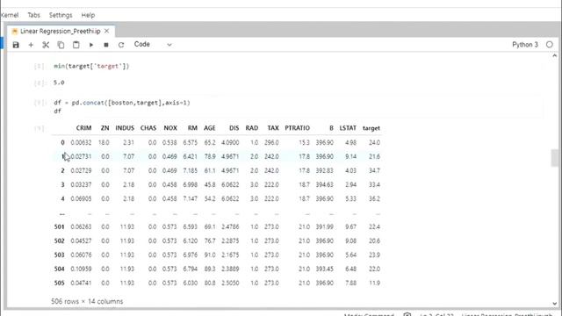Click the B value 394.63
Image resolution: width=562 pixels, height=316 pixels.
[x=324, y=184]
